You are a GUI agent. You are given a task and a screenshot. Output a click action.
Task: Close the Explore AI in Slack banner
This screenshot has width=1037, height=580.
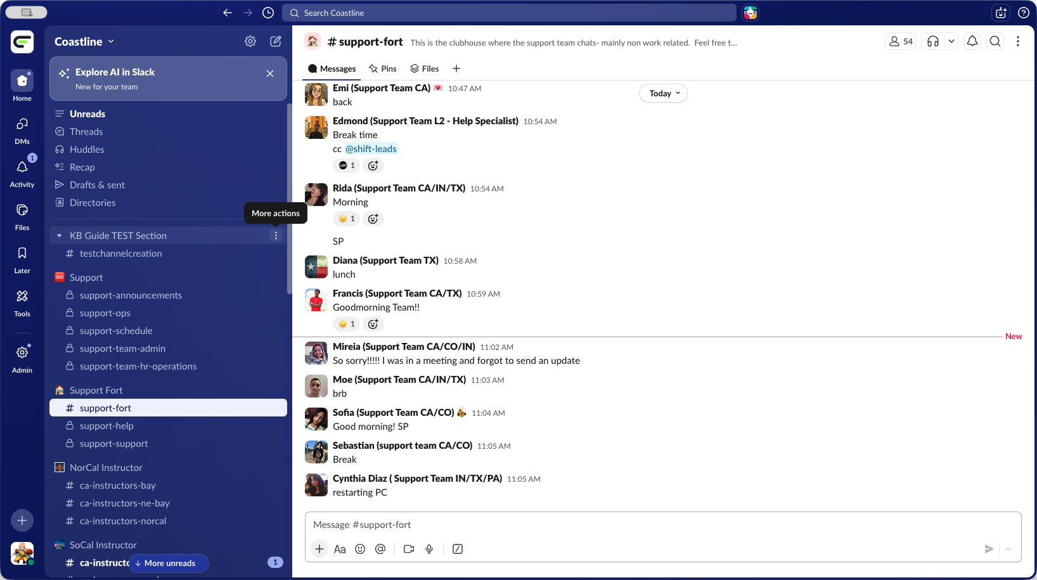click(270, 74)
